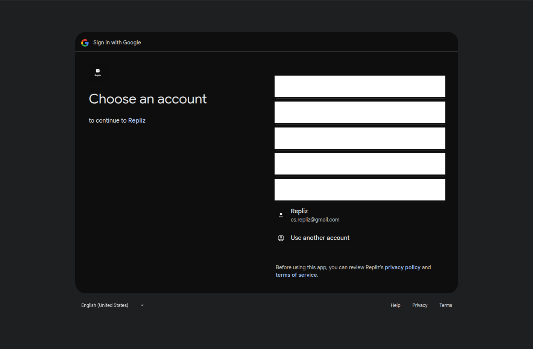Select the blank entry directly above Repliz
The image size is (533, 349).
pyautogui.click(x=360, y=190)
